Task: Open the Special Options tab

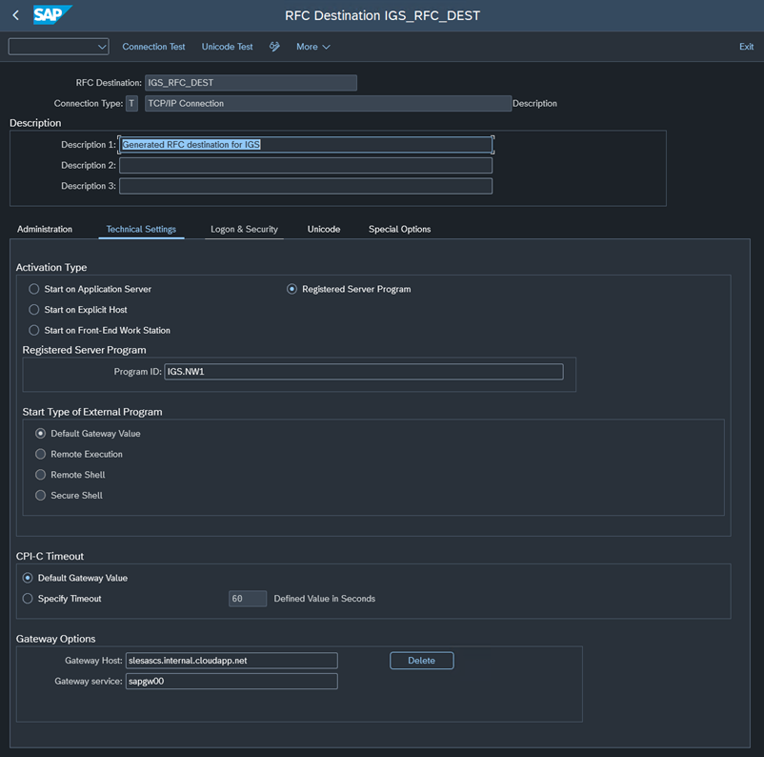Action: coord(399,229)
